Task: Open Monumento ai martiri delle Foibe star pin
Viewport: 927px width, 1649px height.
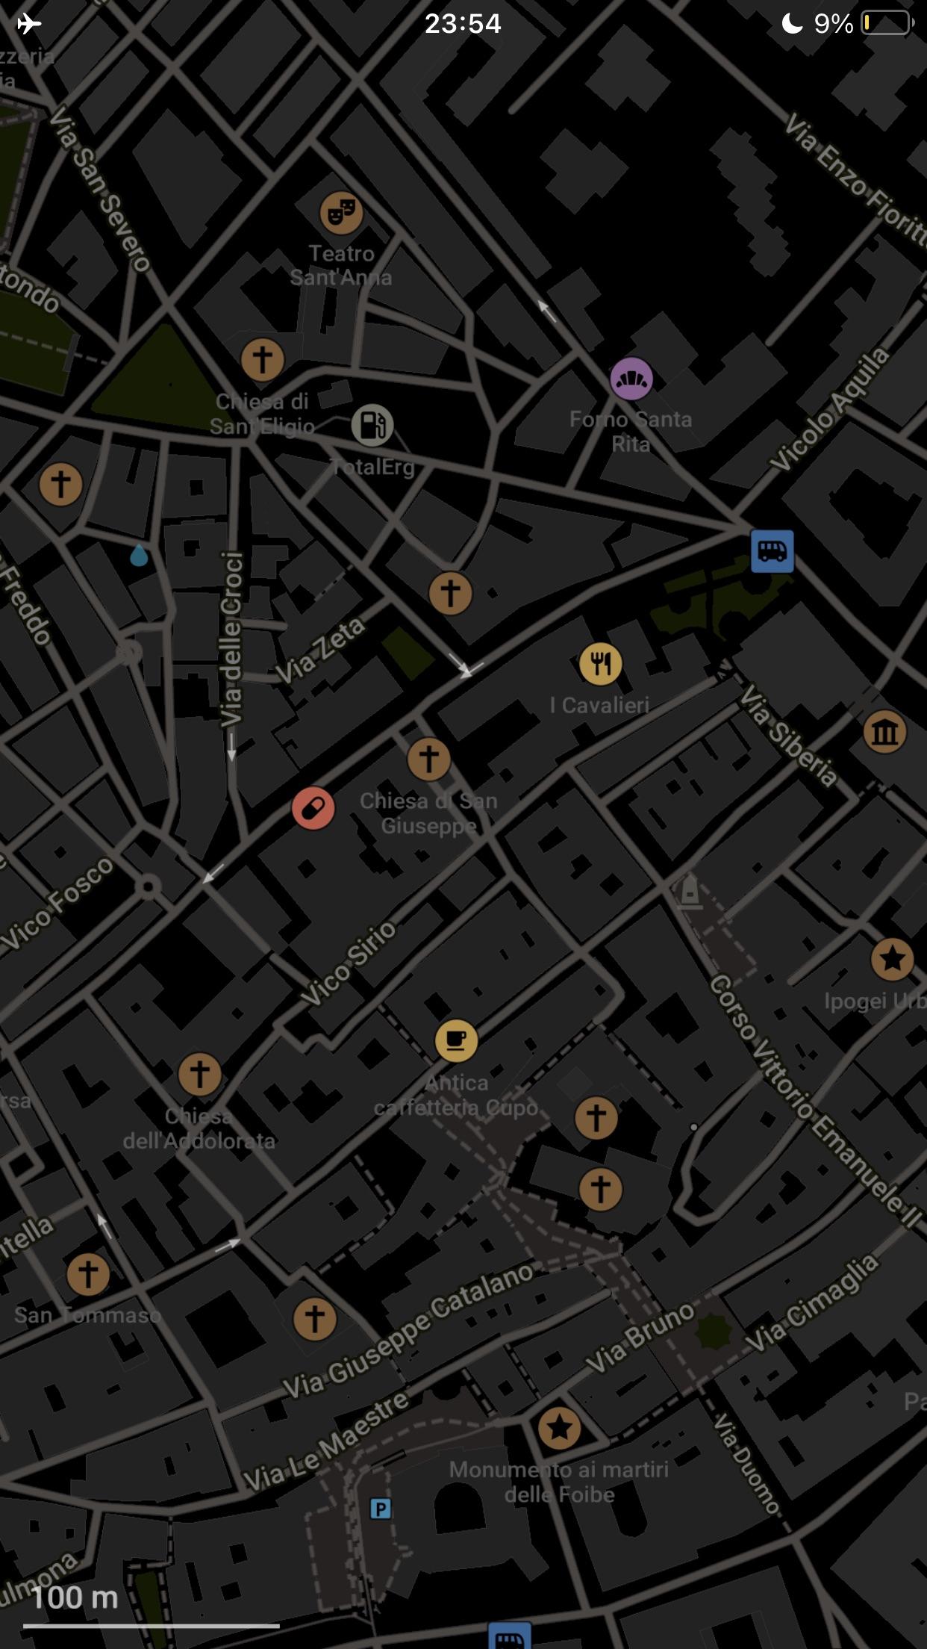Action: (x=559, y=1429)
